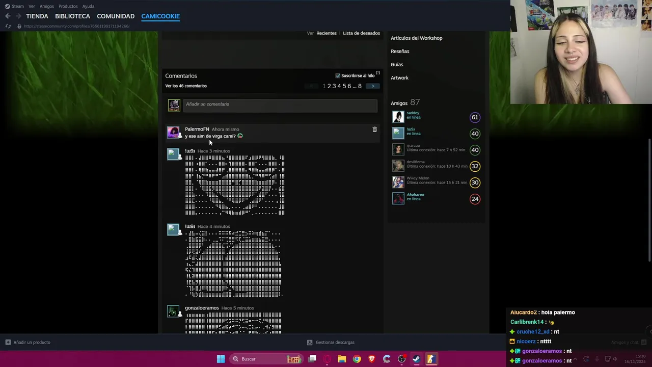Open the Amigos 87 friends list heading

[x=405, y=103]
